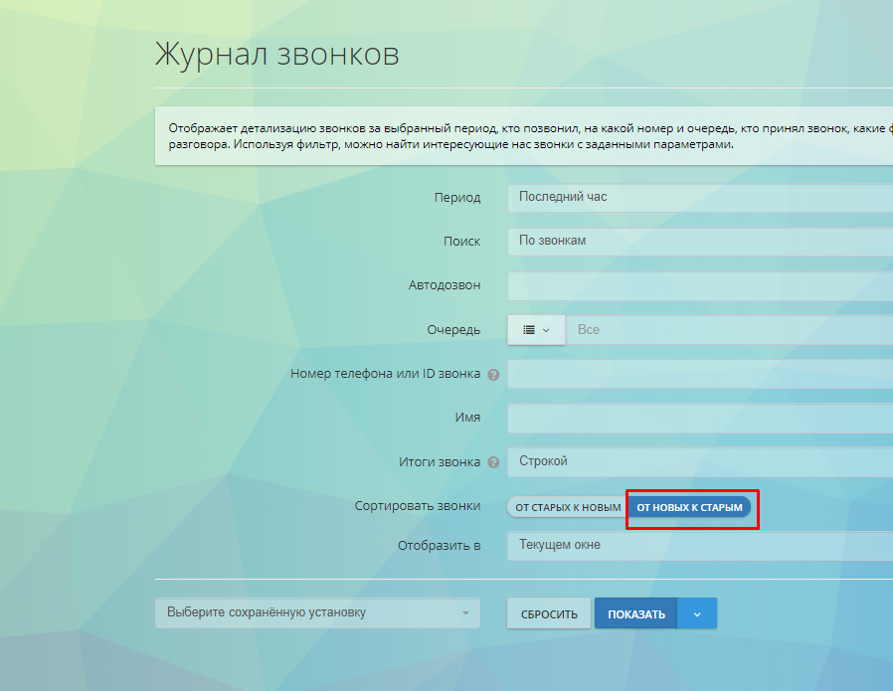Viewport: 893px width, 691px height.
Task: Open the queue list icon button
Action: (x=536, y=330)
